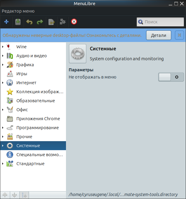Open the Детали button
This screenshot has height=199, width=186.
(x=159, y=35)
